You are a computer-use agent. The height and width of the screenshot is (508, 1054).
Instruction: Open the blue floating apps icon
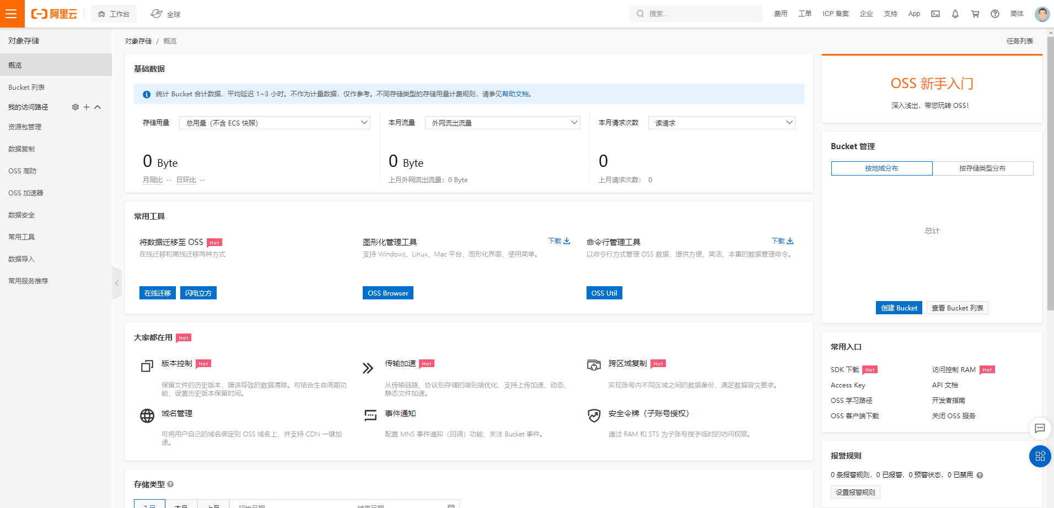click(1040, 456)
